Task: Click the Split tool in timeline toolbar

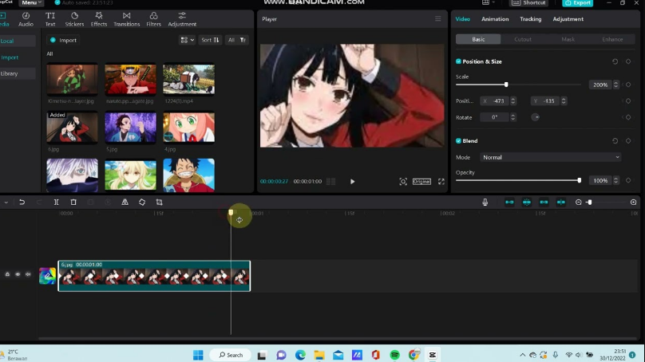Action: pyautogui.click(x=56, y=203)
